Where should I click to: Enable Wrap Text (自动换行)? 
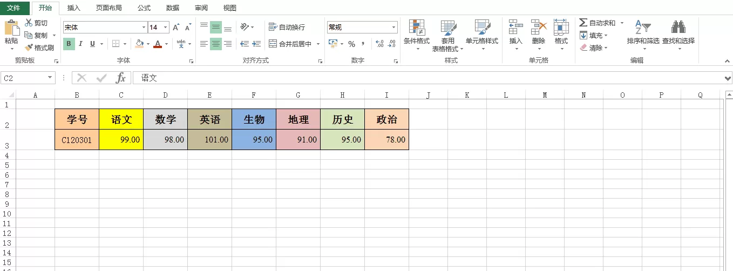(287, 27)
